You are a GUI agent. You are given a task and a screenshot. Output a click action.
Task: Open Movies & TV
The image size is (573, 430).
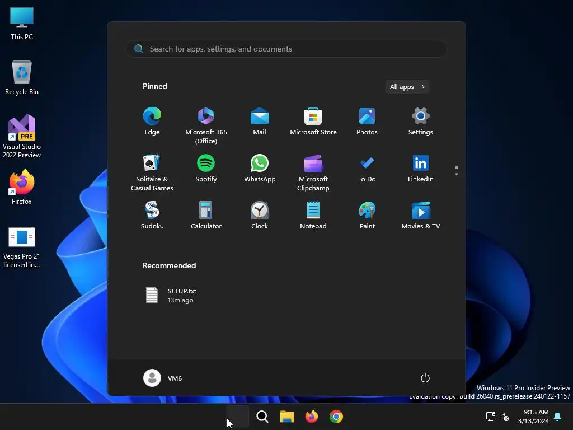pyautogui.click(x=421, y=216)
